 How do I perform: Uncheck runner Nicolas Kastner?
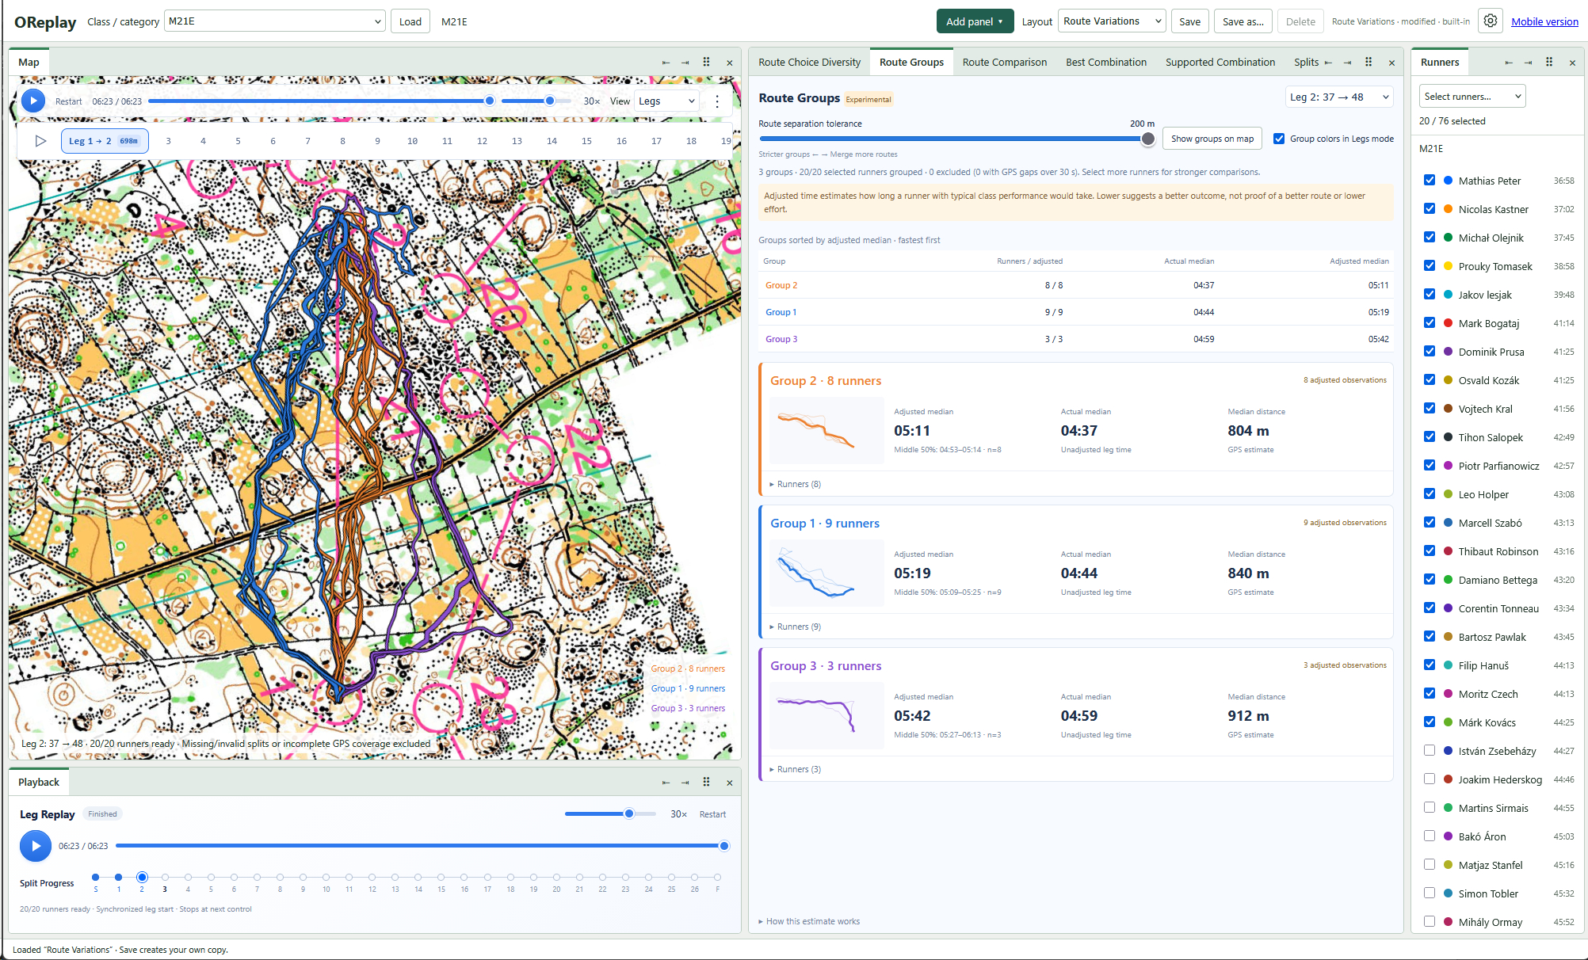click(x=1430, y=209)
